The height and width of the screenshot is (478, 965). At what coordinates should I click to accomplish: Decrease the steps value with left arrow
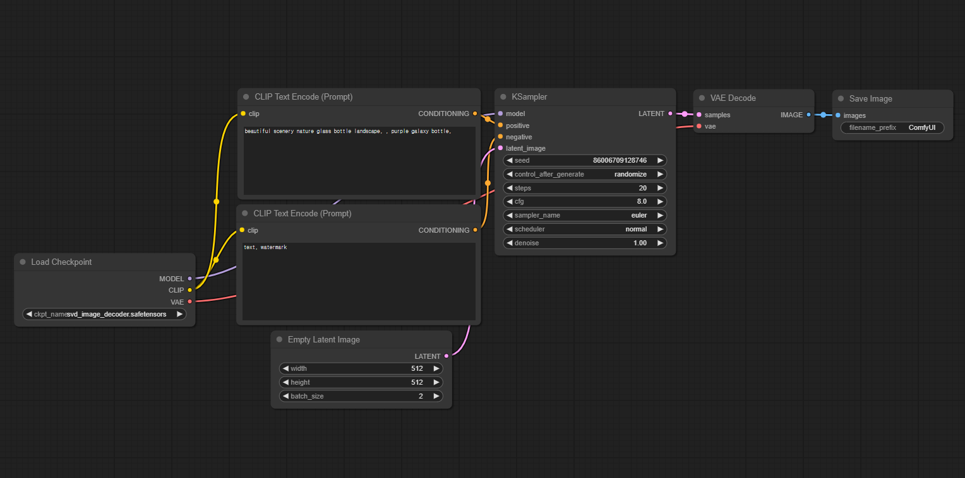tap(510, 188)
